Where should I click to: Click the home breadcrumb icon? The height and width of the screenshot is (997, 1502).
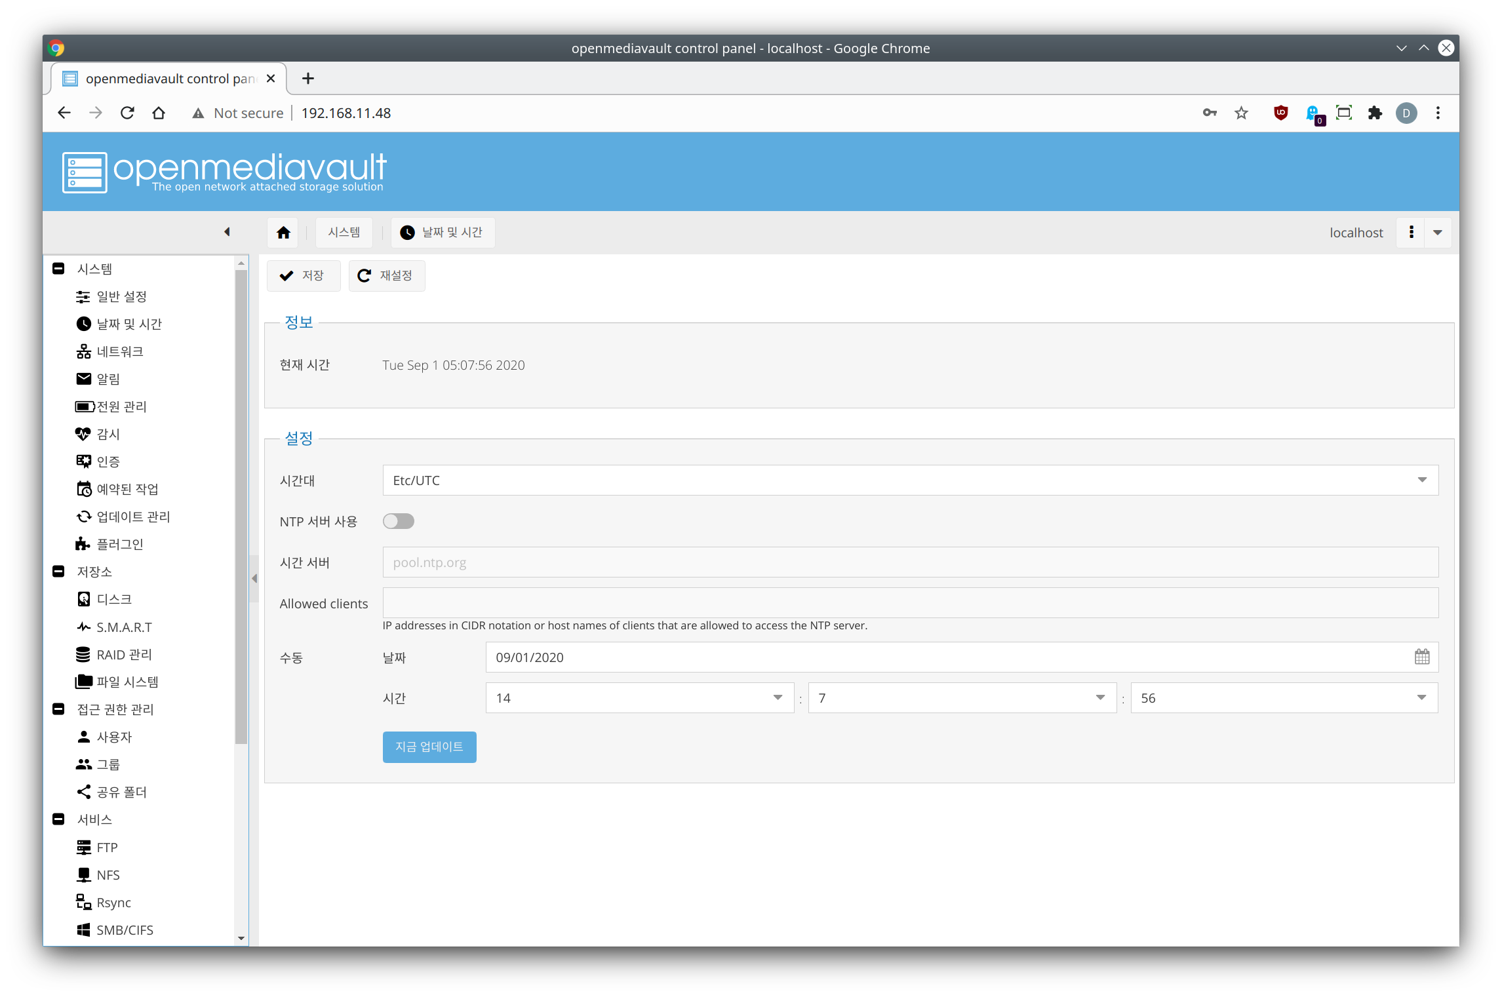[x=283, y=233]
